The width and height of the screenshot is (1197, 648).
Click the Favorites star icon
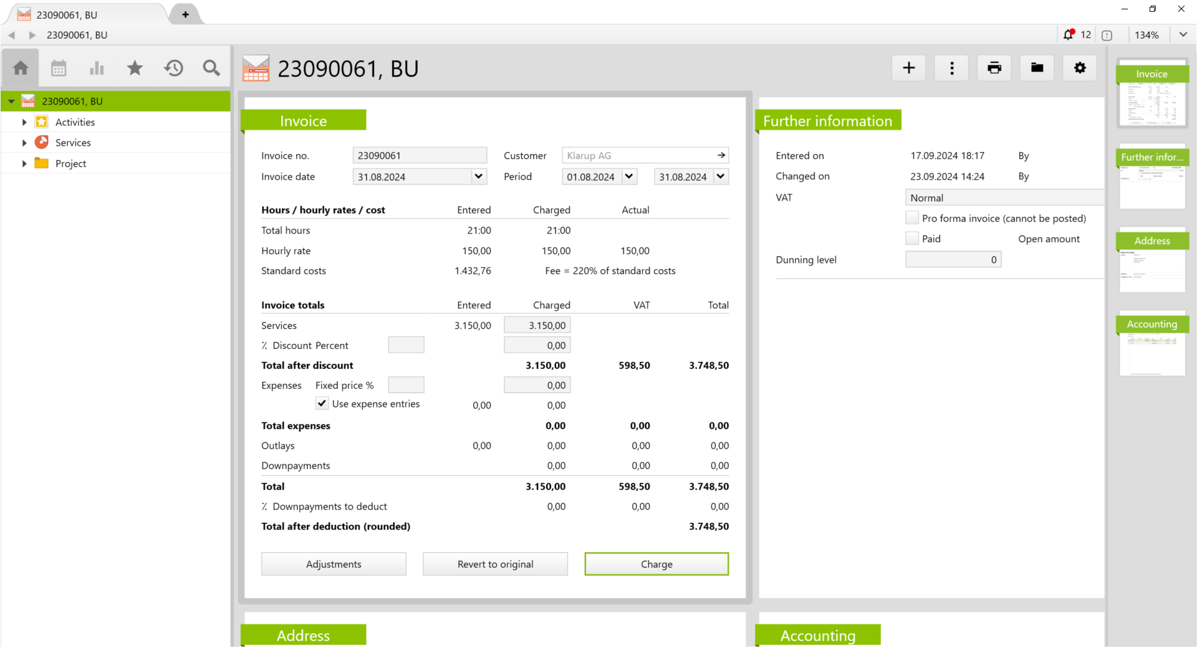point(135,67)
